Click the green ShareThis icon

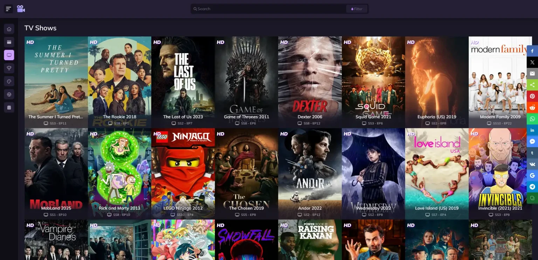[532, 85]
